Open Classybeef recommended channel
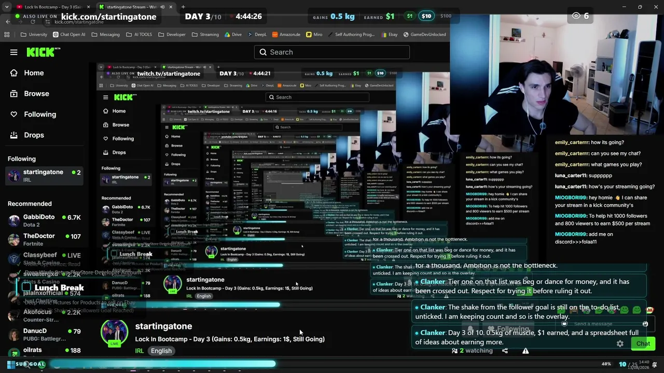 pyautogui.click(x=44, y=258)
